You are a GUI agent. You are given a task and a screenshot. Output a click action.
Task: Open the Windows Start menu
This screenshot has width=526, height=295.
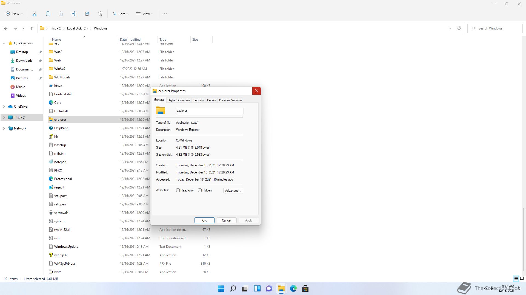click(221, 288)
